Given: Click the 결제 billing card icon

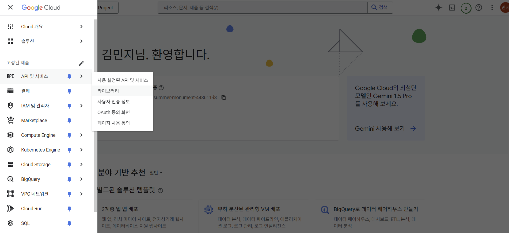Looking at the screenshot, I should click(x=10, y=91).
